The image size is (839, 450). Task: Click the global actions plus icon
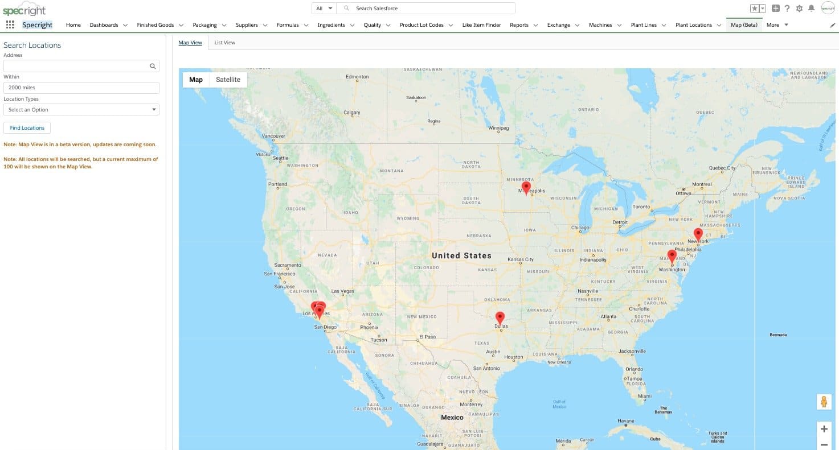pyautogui.click(x=776, y=9)
